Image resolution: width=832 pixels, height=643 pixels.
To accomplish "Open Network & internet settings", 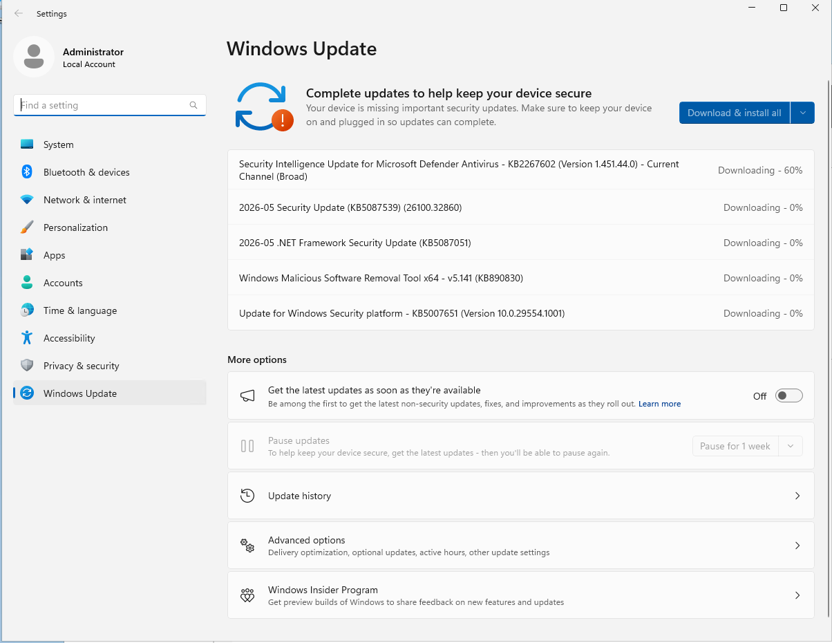I will point(110,200).
